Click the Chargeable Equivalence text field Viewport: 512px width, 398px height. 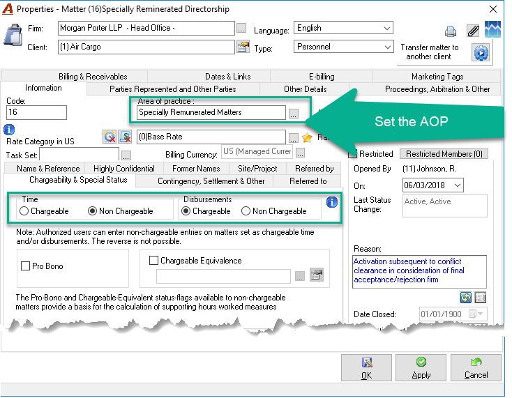[x=223, y=276]
